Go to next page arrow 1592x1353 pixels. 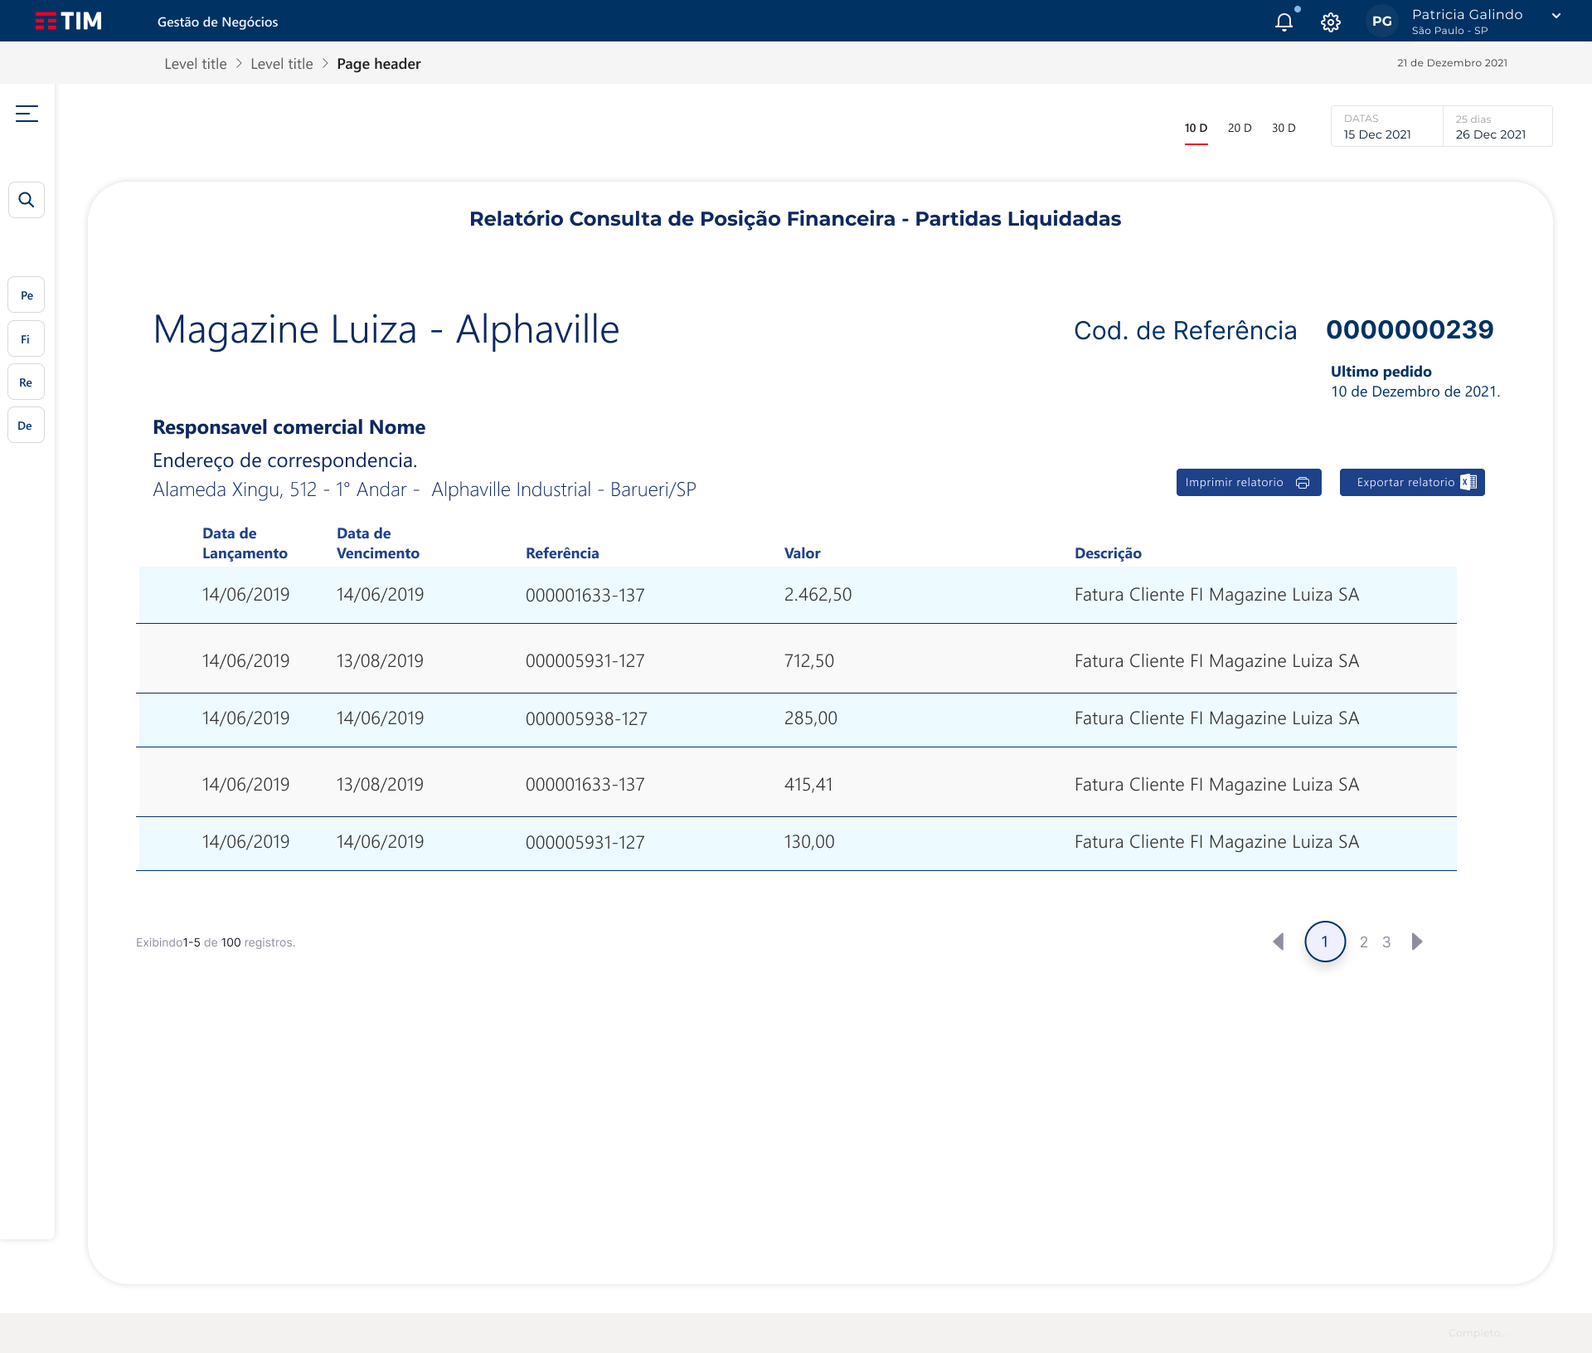pos(1417,942)
